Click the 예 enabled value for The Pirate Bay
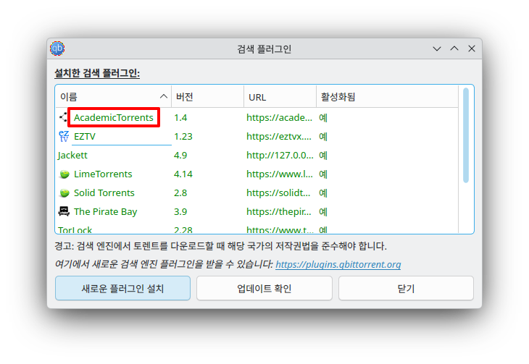529x364 pixels. pyautogui.click(x=323, y=212)
